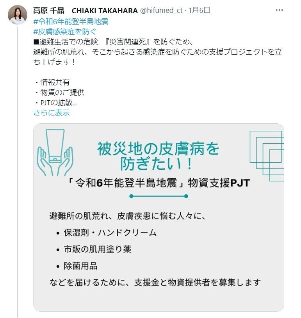The image size is (301, 318).
Task: Click the overlapping squares graphic in image
Action: click(x=267, y=156)
